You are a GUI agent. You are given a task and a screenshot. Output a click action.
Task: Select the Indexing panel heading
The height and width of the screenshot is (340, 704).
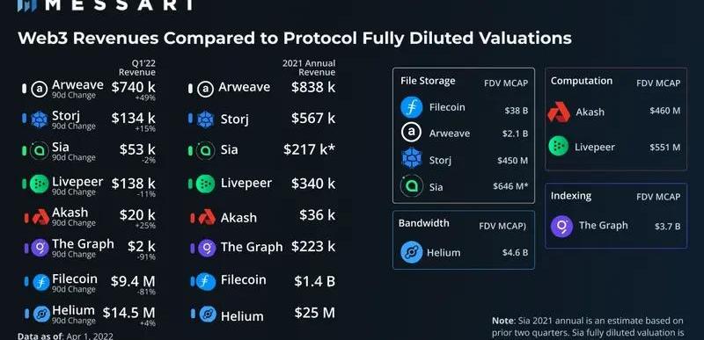click(x=571, y=196)
